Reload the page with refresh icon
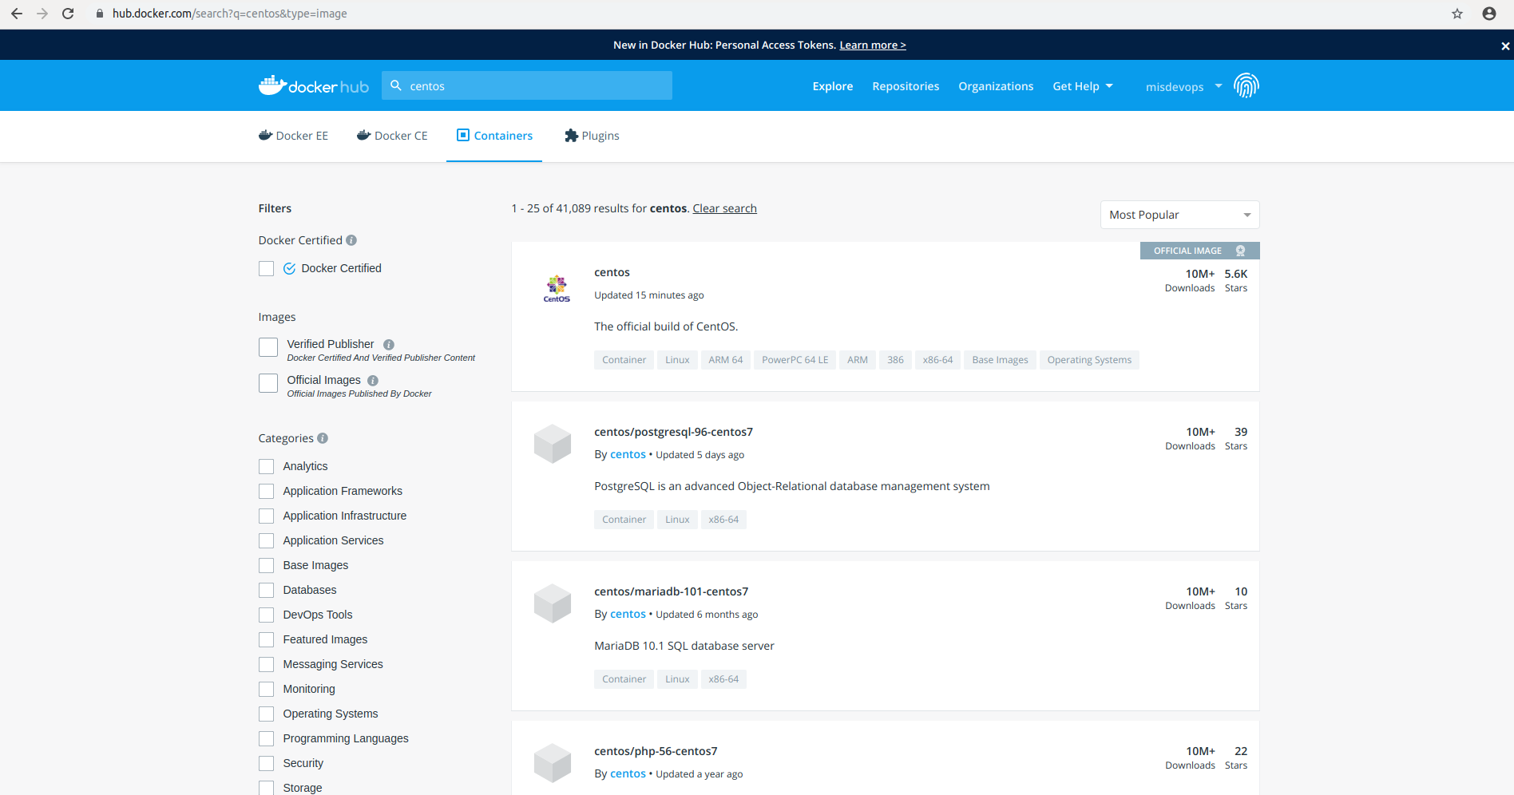 tap(68, 14)
